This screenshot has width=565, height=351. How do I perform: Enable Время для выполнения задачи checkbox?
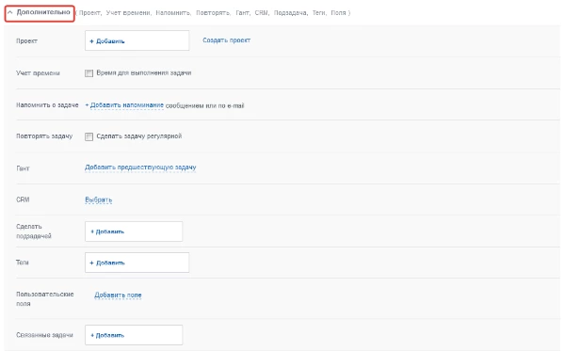pyautogui.click(x=89, y=73)
